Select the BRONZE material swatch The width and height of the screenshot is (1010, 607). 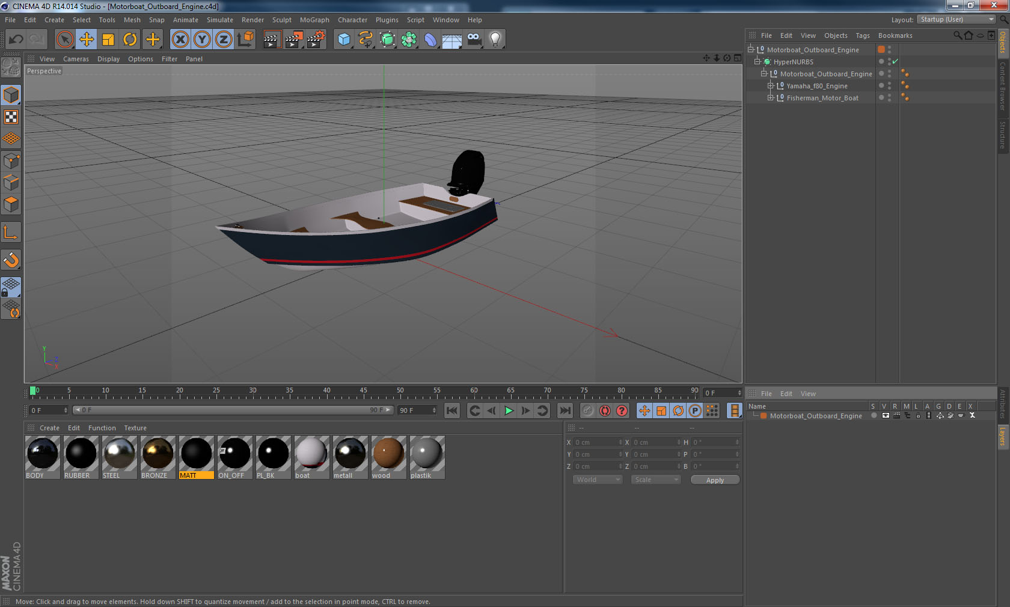click(158, 457)
